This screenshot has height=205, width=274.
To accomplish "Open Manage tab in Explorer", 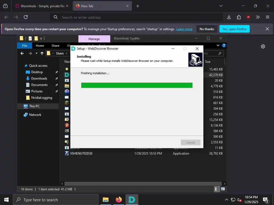I will coord(94,39).
